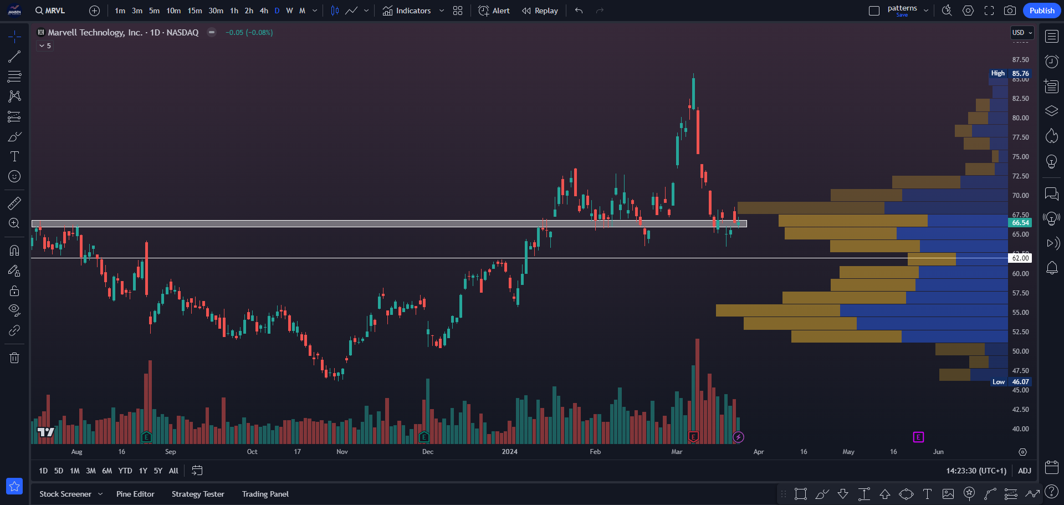The image size is (1064, 505).
Task: Open the forecasting and measurement tools
Action: point(14,116)
